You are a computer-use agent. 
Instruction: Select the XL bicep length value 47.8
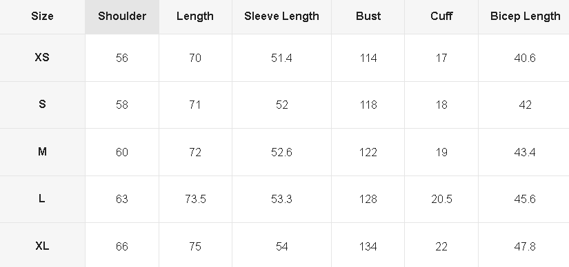click(525, 246)
